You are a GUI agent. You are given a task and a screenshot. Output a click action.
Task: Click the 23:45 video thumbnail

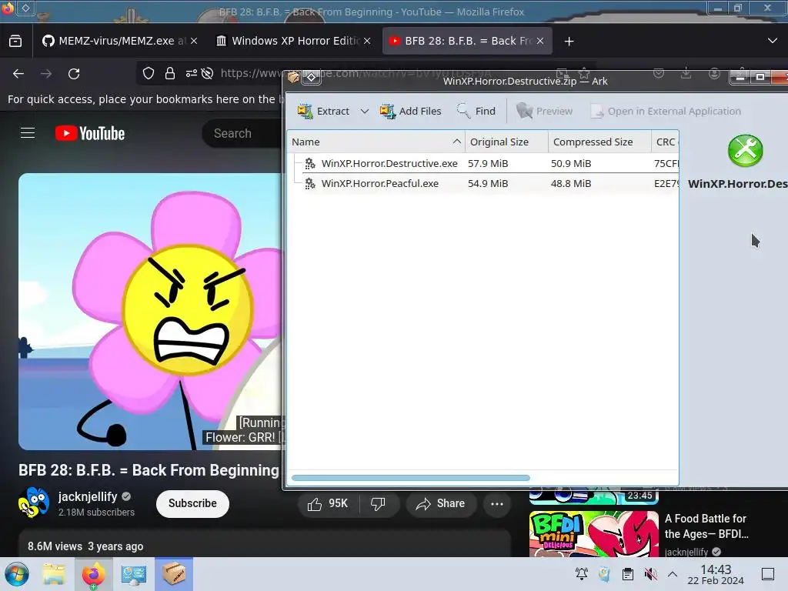pyautogui.click(x=593, y=496)
